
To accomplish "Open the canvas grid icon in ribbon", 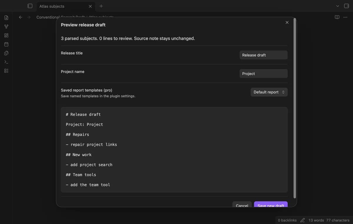I will [x=6, y=35].
